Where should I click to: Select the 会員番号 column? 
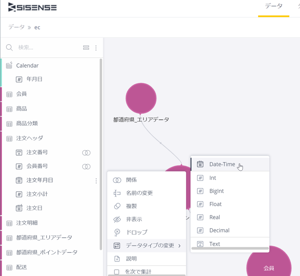coord(37,166)
